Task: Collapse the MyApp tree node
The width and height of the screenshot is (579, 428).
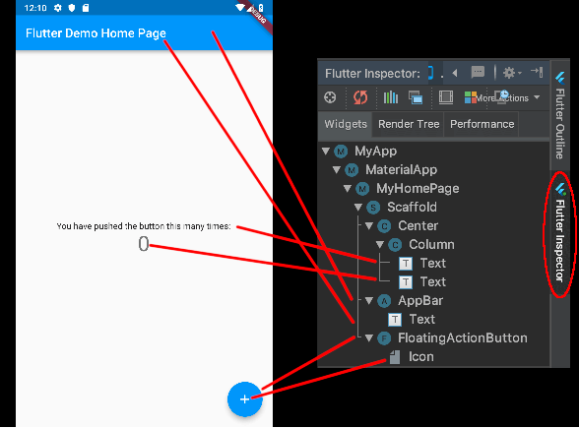Action: click(326, 151)
